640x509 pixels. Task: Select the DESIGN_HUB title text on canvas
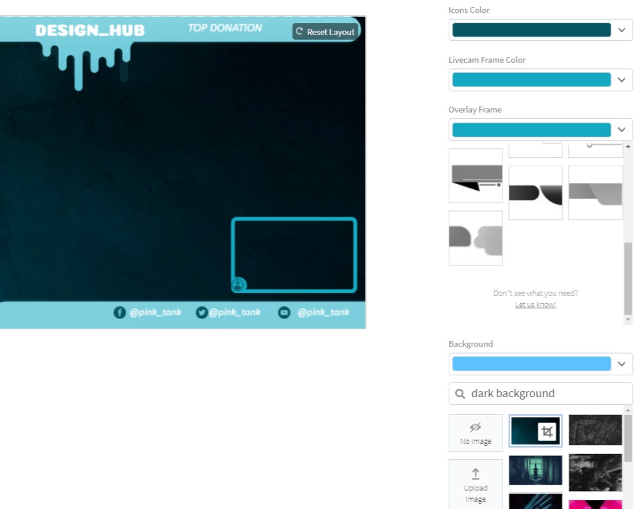(90, 30)
